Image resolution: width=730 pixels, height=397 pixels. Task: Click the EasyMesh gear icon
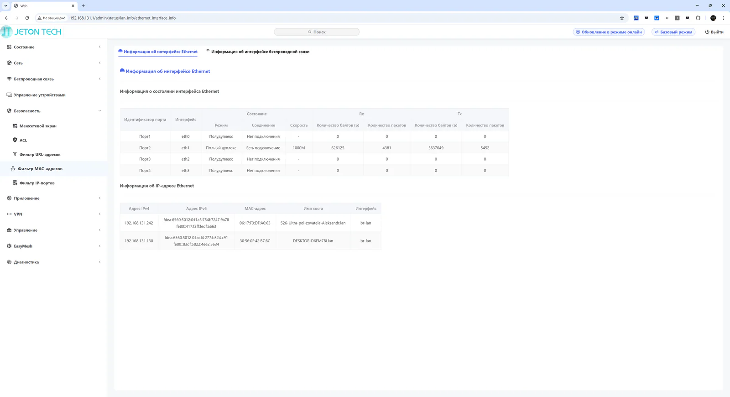pos(9,246)
